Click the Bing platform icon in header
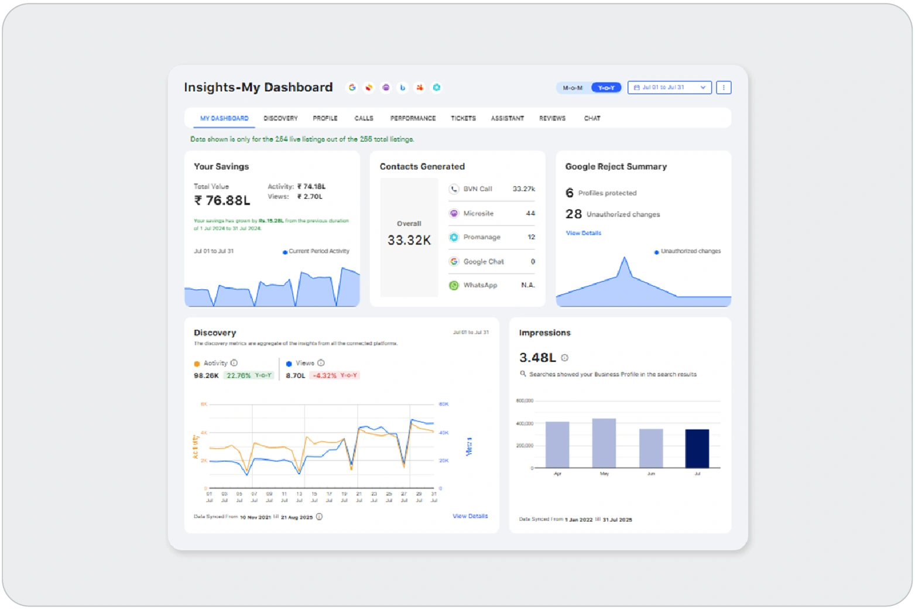Viewport: 915px width, 610px height. pyautogui.click(x=403, y=87)
